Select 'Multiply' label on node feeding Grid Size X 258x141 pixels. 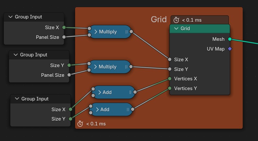[108, 32]
